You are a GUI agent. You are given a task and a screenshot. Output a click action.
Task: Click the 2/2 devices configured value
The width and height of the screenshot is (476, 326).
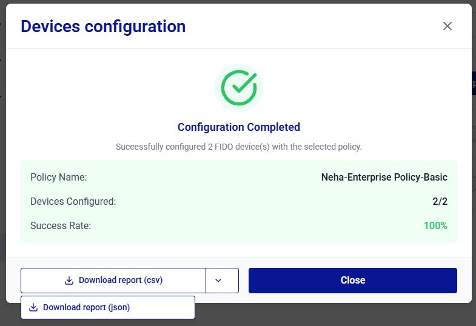[440, 201]
